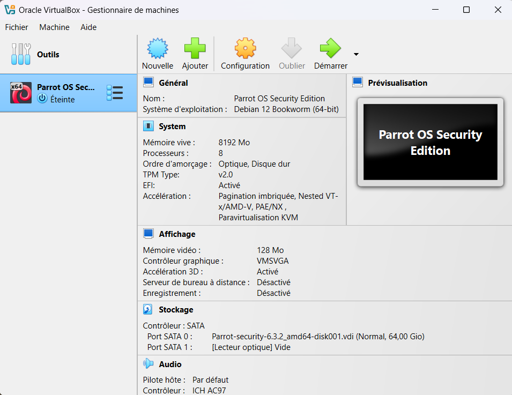Click the VMSVGA graphics controller value
The image size is (512, 395).
(x=273, y=261)
